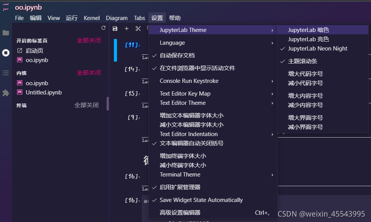Toggle 文本编辑器自动关闭括号 option
371x222 pixels.
click(x=213, y=143)
